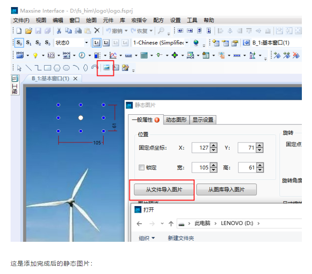The height and width of the screenshot is (274, 312).
Task: Select the straight line drawing tool
Action: 28,68
